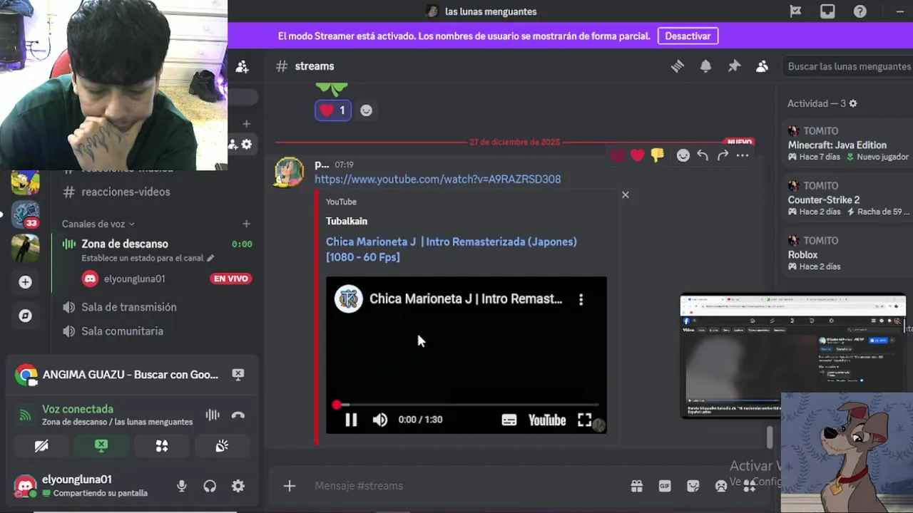Toggle the member list icon

(762, 66)
